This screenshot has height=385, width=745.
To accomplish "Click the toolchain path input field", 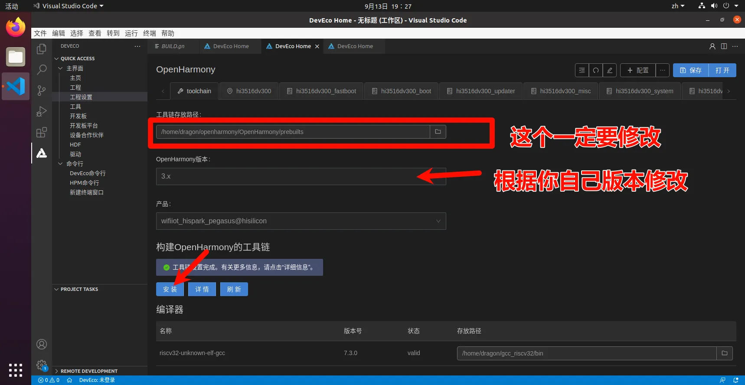I will tap(293, 132).
